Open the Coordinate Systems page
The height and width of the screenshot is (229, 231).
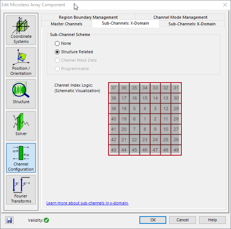[x=21, y=30]
